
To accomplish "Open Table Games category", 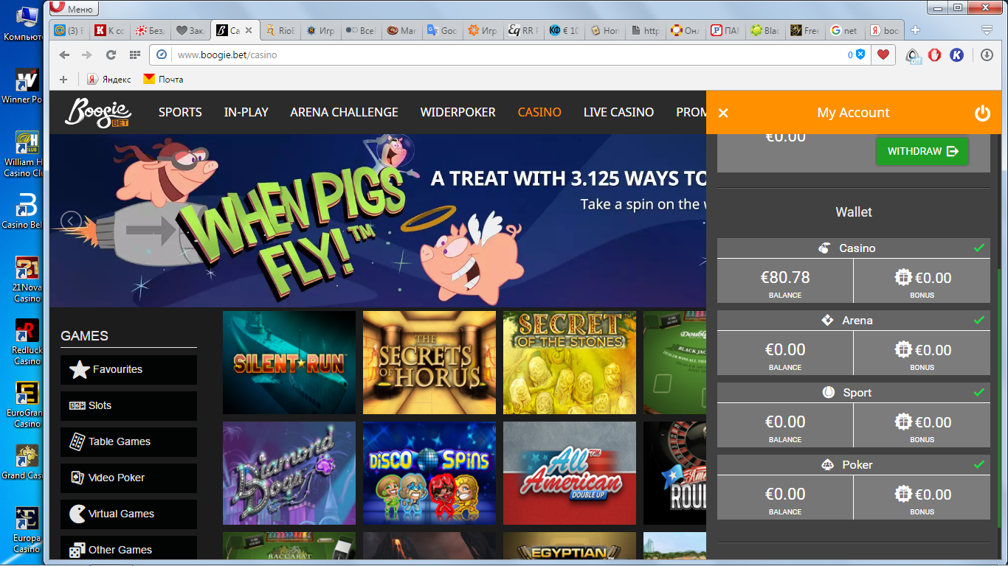I will 128,441.
